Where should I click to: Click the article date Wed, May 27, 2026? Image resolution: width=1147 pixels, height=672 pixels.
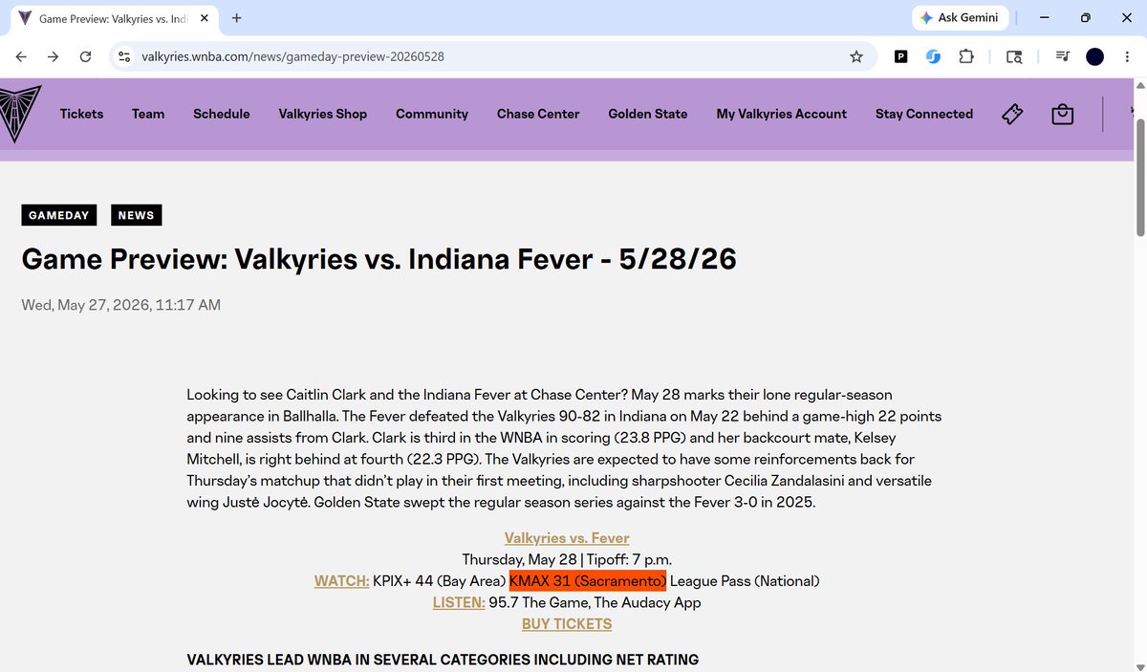(121, 305)
